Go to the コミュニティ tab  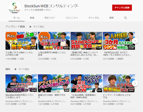[x=71, y=18]
